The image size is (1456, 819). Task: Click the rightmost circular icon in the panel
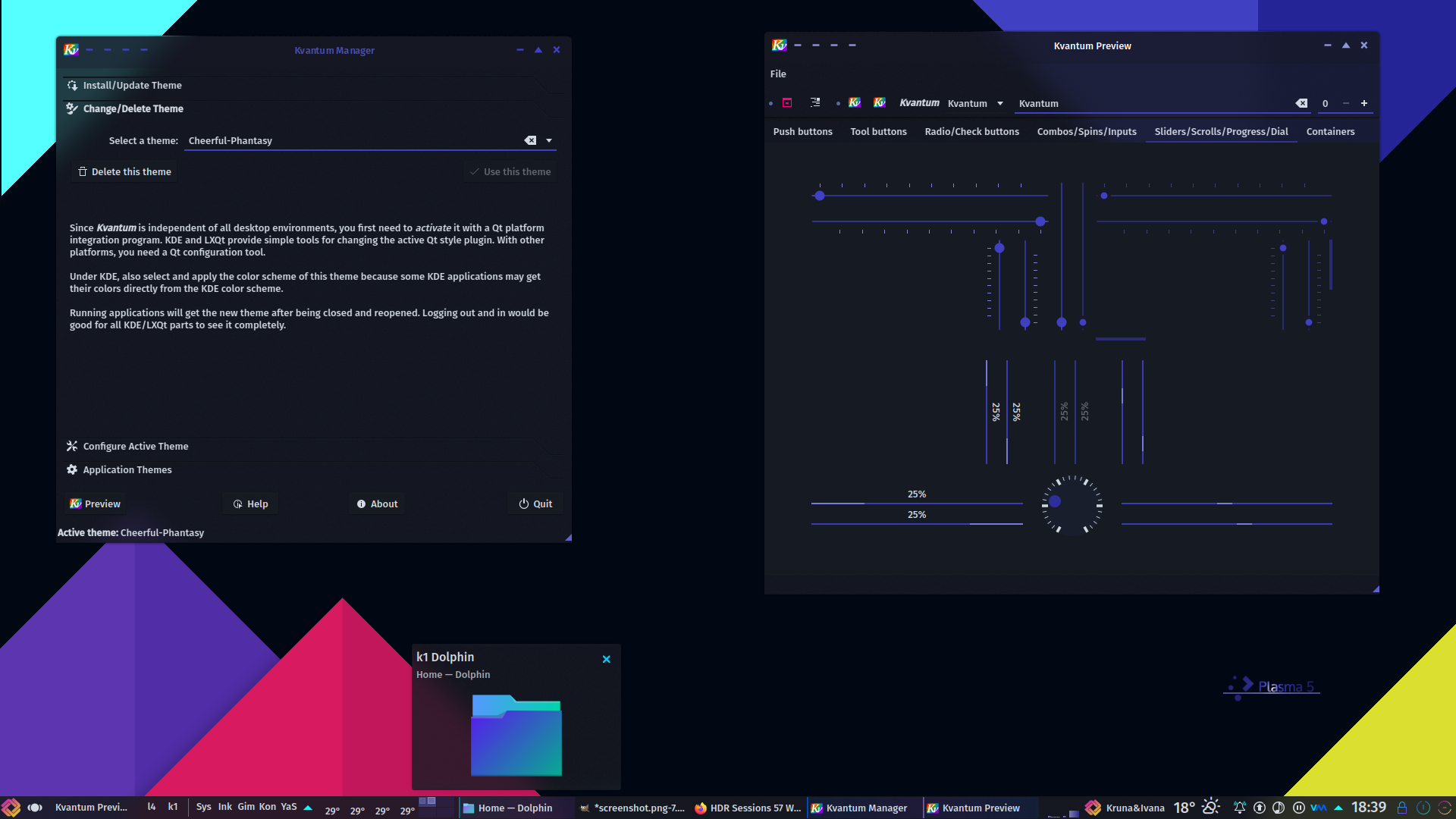tap(1445, 808)
